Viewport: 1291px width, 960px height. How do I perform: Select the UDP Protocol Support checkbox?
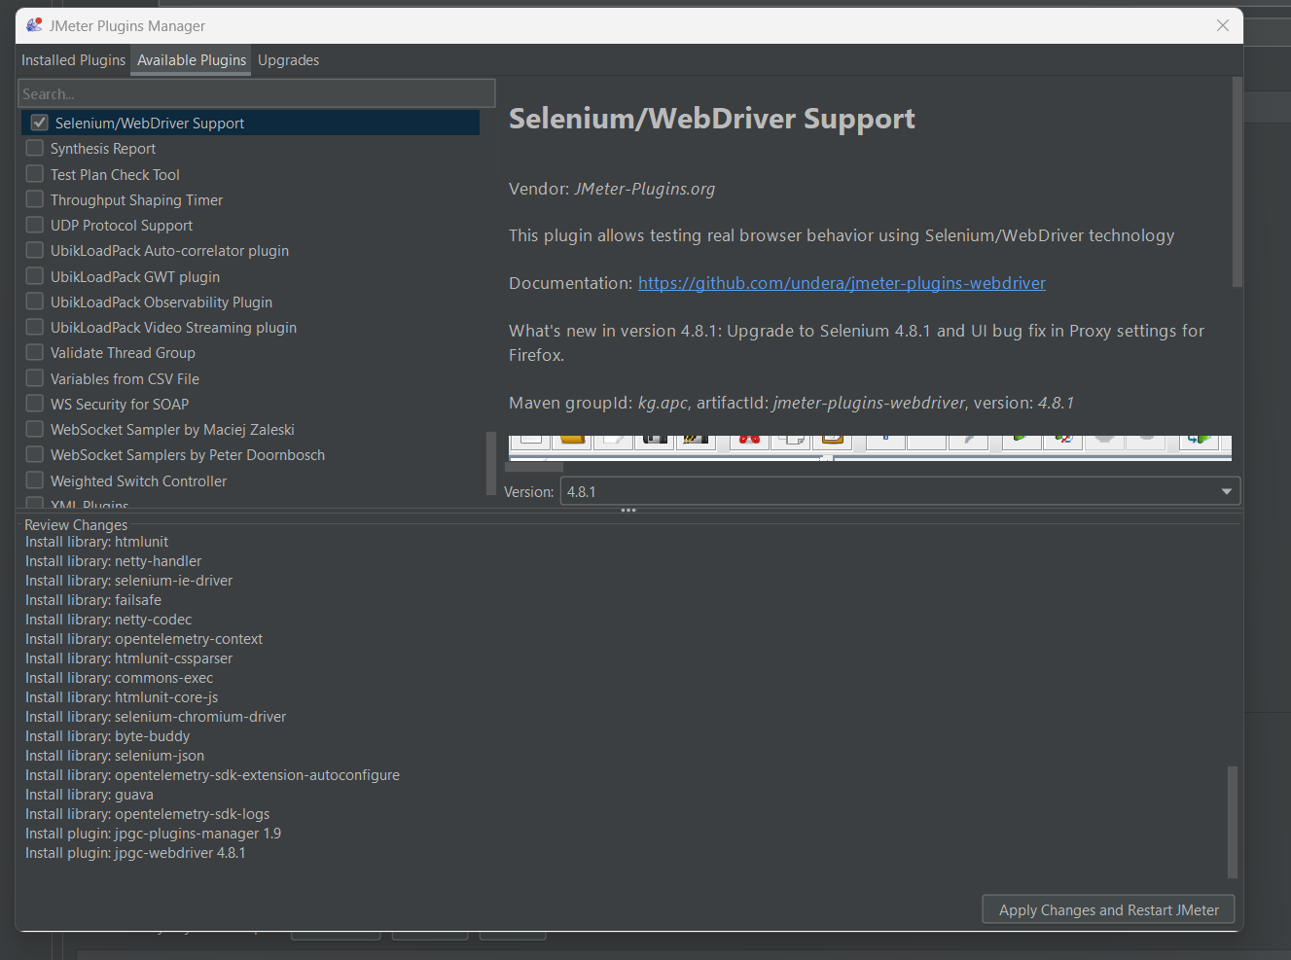pyautogui.click(x=35, y=225)
